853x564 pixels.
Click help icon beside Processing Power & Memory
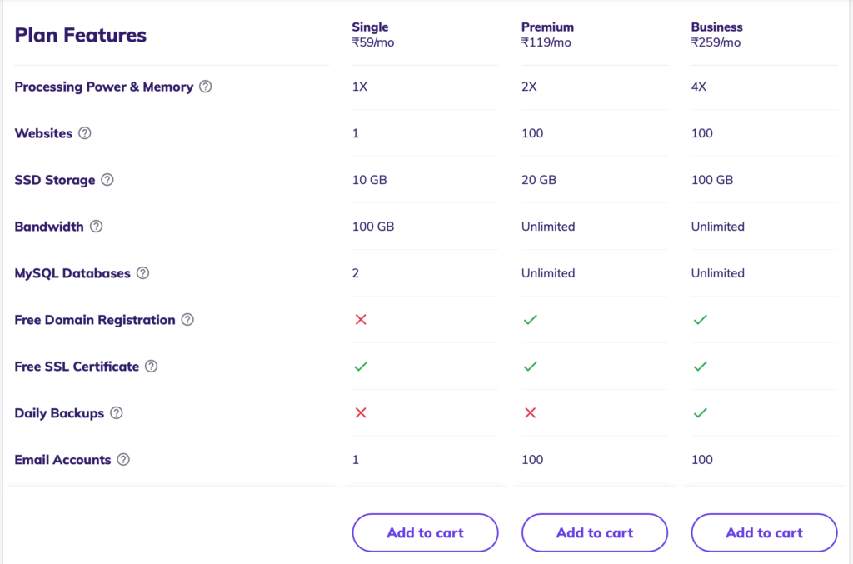tap(205, 87)
